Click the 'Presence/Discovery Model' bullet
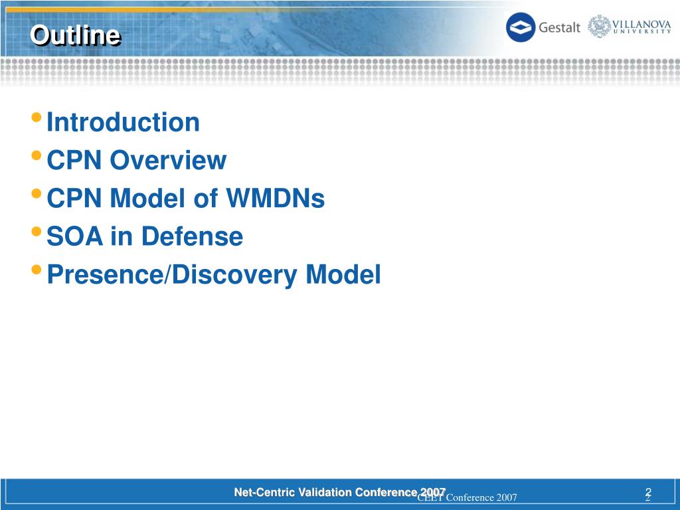This screenshot has width=680, height=510. pyautogui.click(x=213, y=275)
